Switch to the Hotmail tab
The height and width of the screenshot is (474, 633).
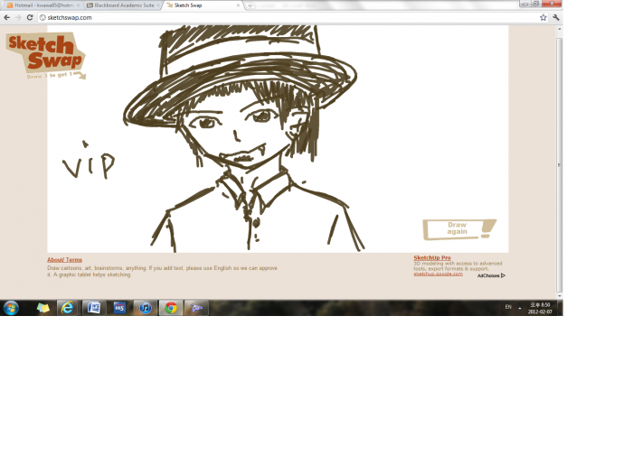(42, 5)
